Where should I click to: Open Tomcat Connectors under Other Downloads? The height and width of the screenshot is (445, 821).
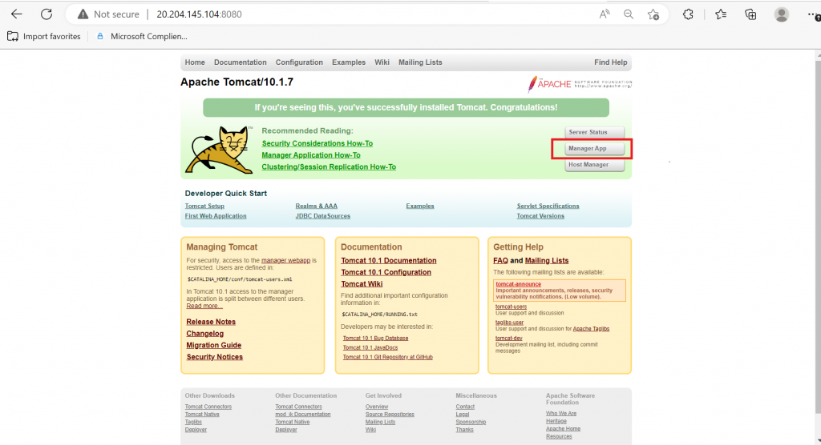pos(208,407)
